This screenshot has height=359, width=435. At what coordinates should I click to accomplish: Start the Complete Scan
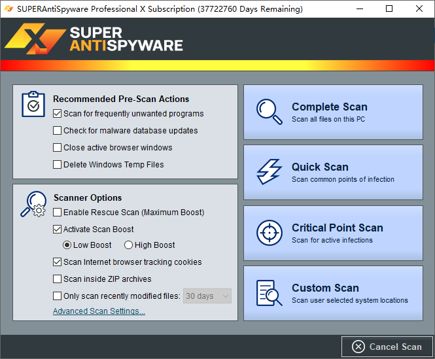[x=333, y=112]
